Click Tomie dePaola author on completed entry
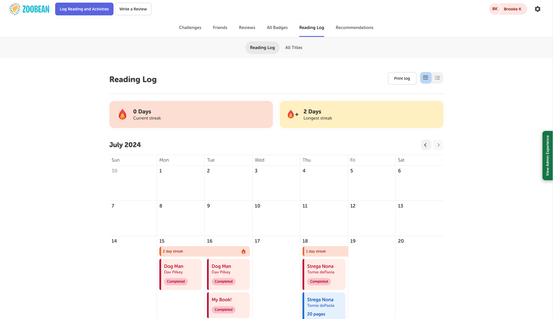The height and width of the screenshot is (319, 553). click(321, 272)
